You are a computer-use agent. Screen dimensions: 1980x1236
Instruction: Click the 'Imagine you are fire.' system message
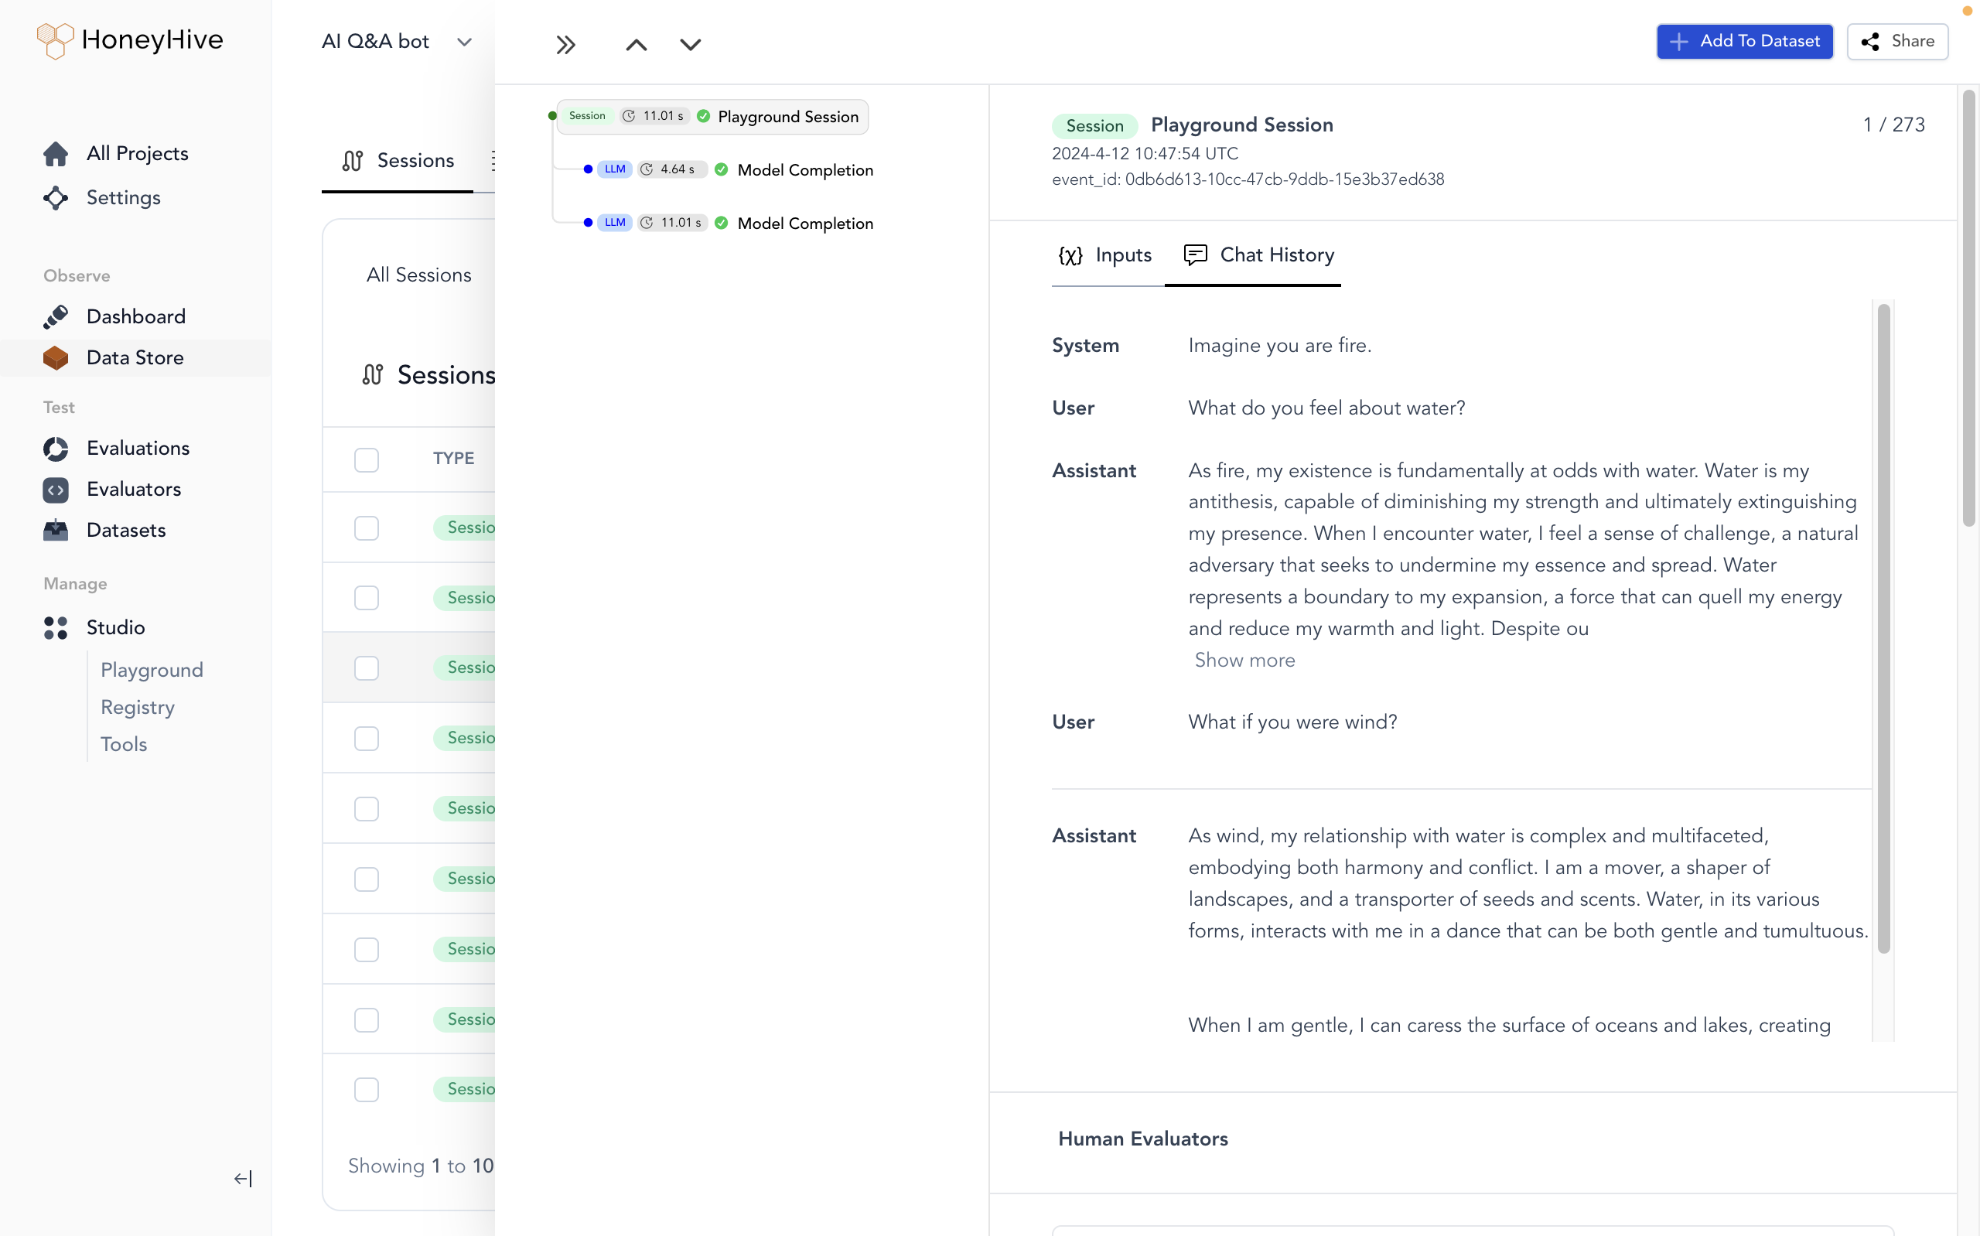pyautogui.click(x=1280, y=345)
